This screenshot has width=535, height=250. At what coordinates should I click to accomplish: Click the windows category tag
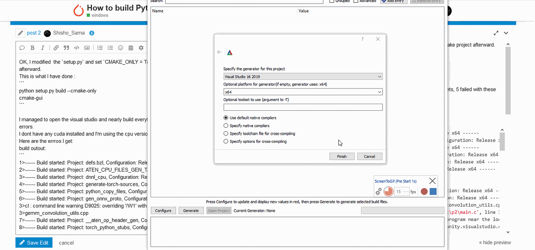pos(98,15)
